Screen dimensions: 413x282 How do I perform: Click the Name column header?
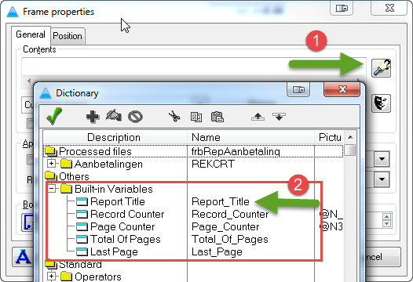tap(250, 137)
